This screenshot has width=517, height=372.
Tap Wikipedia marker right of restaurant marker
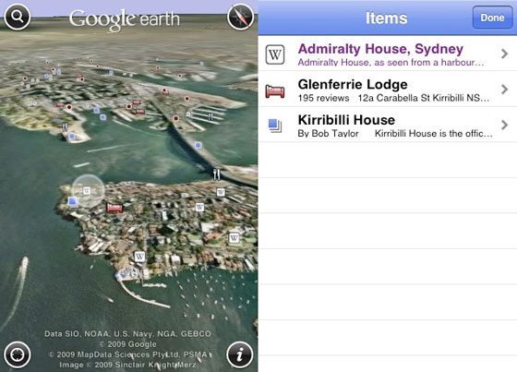221,192
